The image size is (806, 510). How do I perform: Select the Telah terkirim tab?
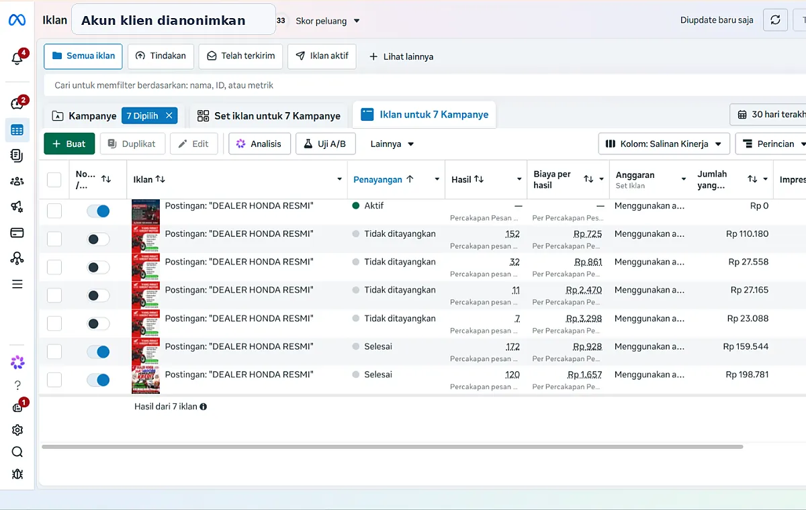(x=240, y=56)
